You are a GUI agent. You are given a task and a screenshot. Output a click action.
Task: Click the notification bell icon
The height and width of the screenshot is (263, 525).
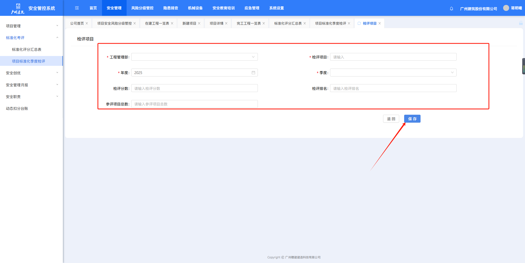pyautogui.click(x=451, y=8)
